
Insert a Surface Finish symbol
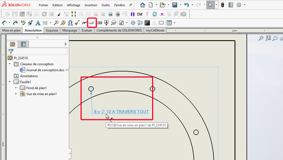77,23
